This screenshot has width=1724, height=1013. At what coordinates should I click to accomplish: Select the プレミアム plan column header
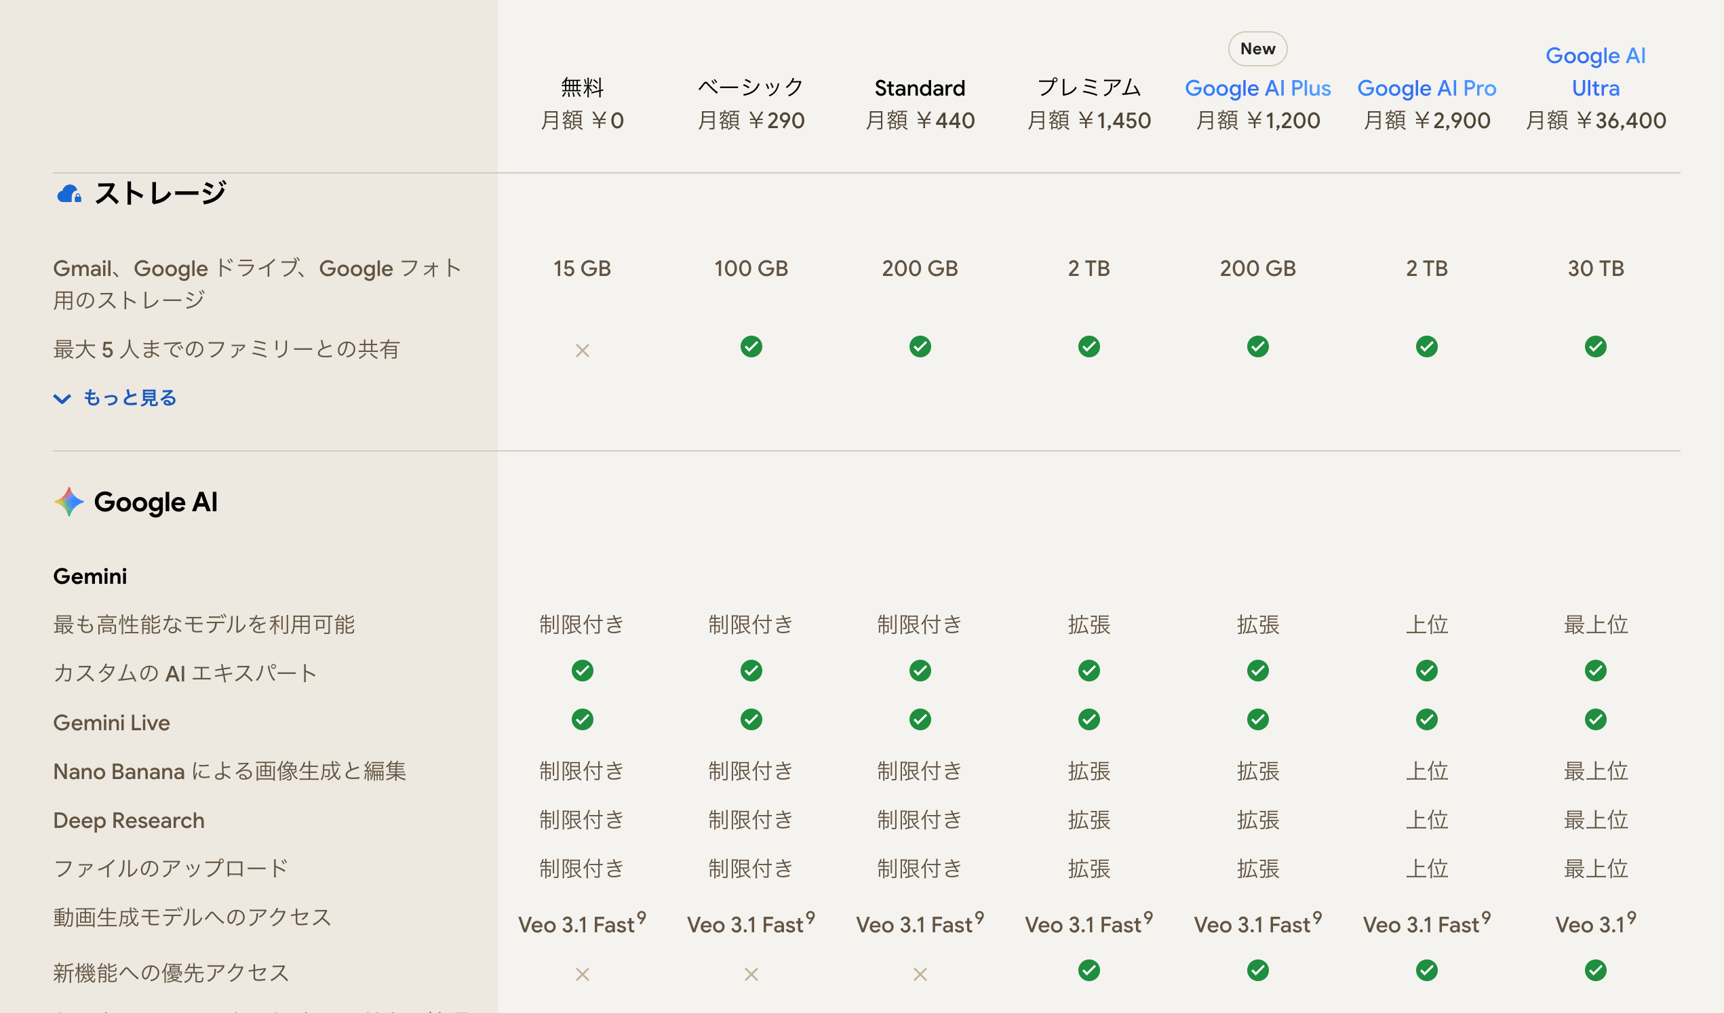pos(1089,87)
